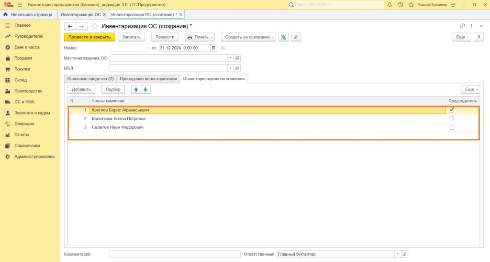490x262 pixels.
Task: Switch to Проведение инвентаризации tab
Action: (x=148, y=79)
